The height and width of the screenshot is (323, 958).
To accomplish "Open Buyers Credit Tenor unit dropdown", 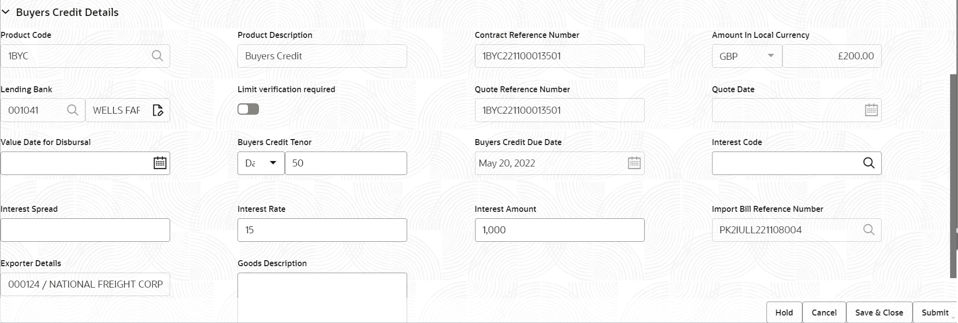I will click(261, 163).
